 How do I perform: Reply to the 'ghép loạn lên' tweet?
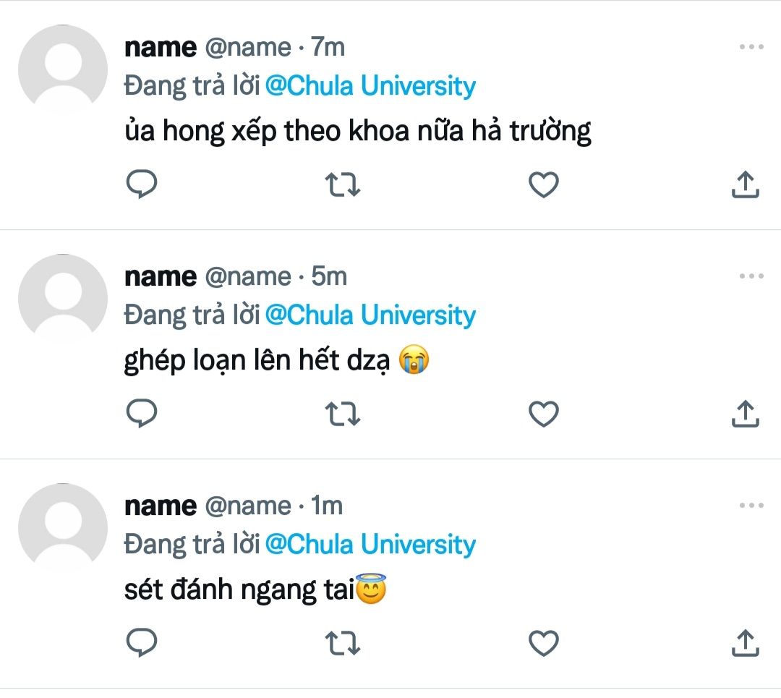pos(142,414)
